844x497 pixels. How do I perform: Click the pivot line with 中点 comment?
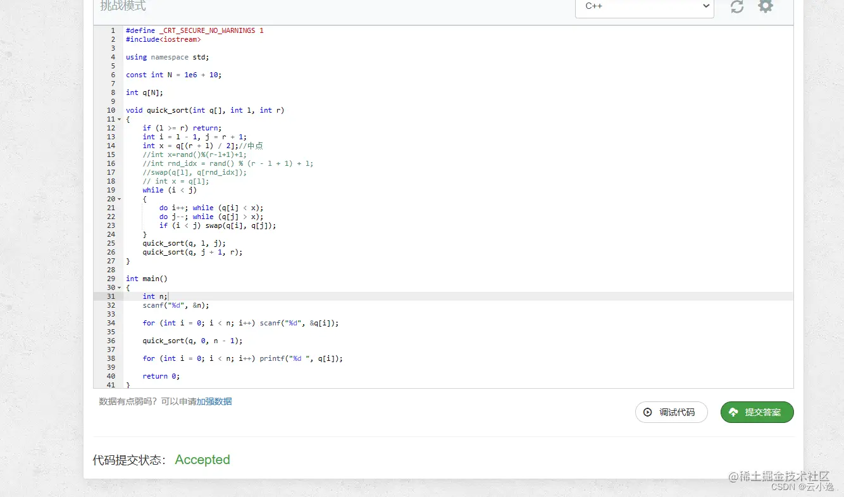202,146
